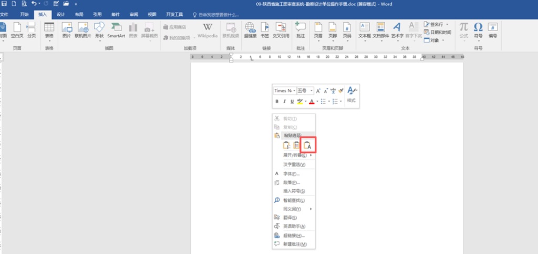Paste as text only (A clipboard icon)
The height and width of the screenshot is (254, 538).
[x=308, y=146]
